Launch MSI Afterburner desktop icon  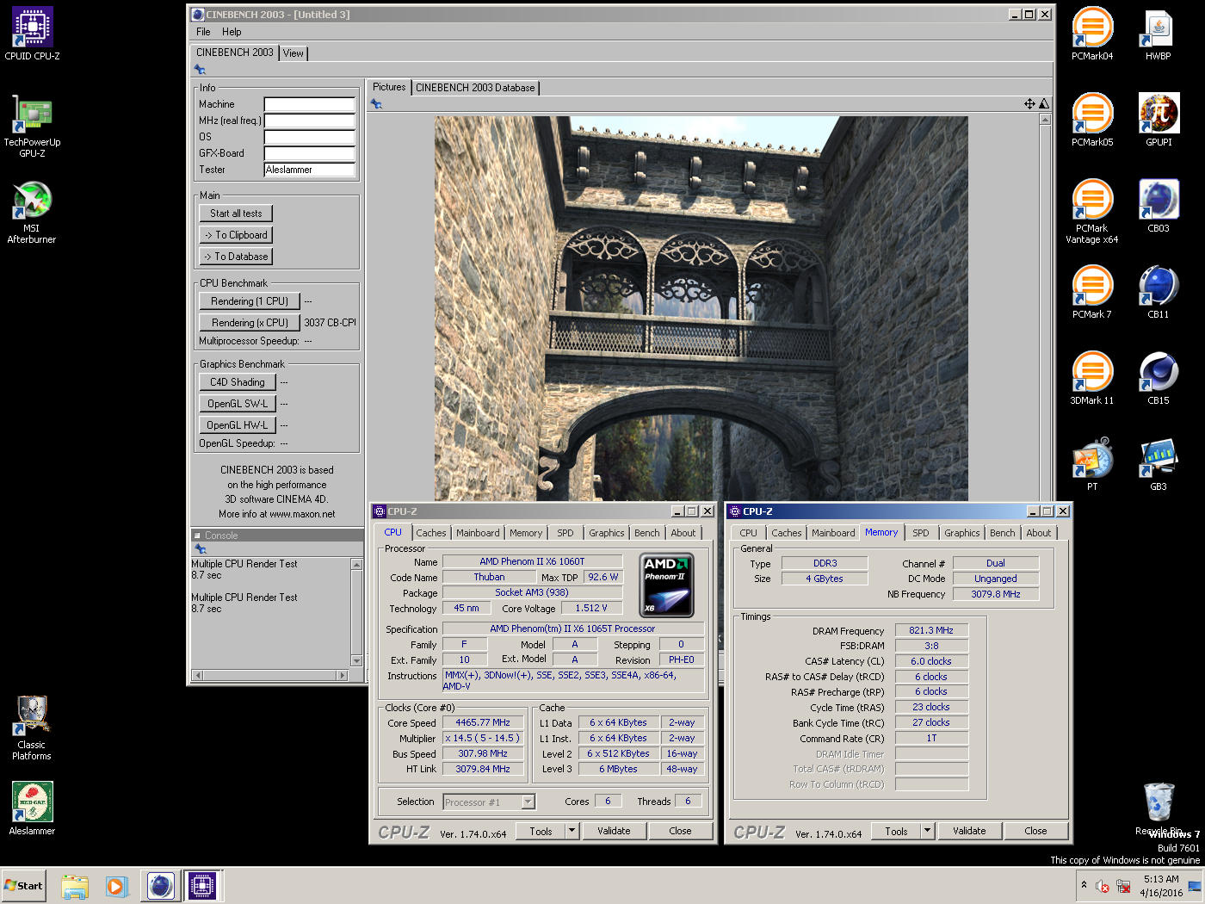[x=32, y=213]
